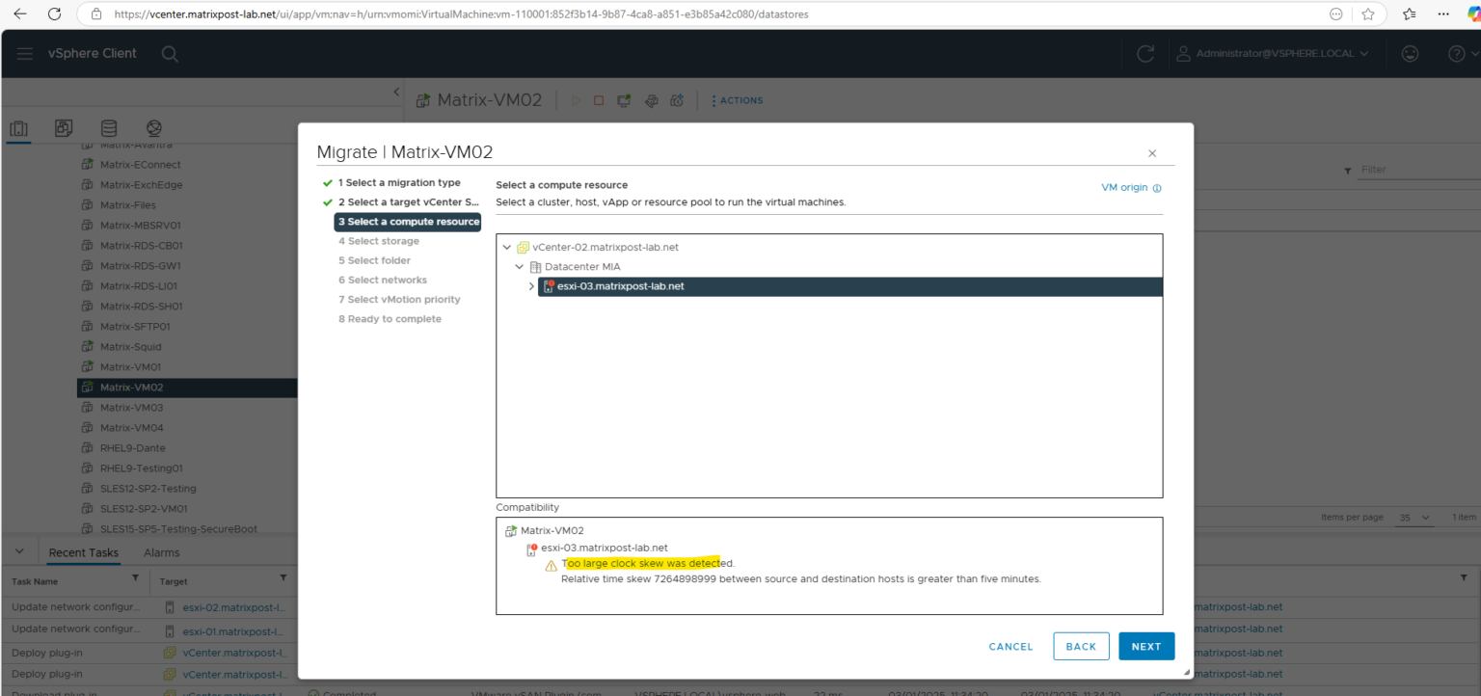Image resolution: width=1481 pixels, height=696 pixels.
Task: Switch to the Alarms tab
Action: coord(161,552)
